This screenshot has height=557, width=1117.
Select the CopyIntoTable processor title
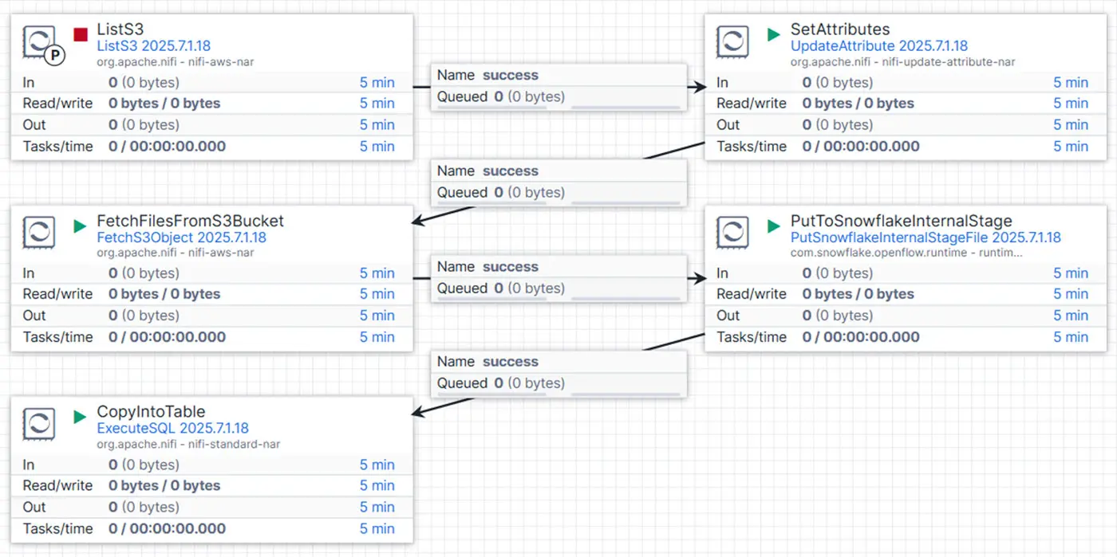(x=151, y=412)
